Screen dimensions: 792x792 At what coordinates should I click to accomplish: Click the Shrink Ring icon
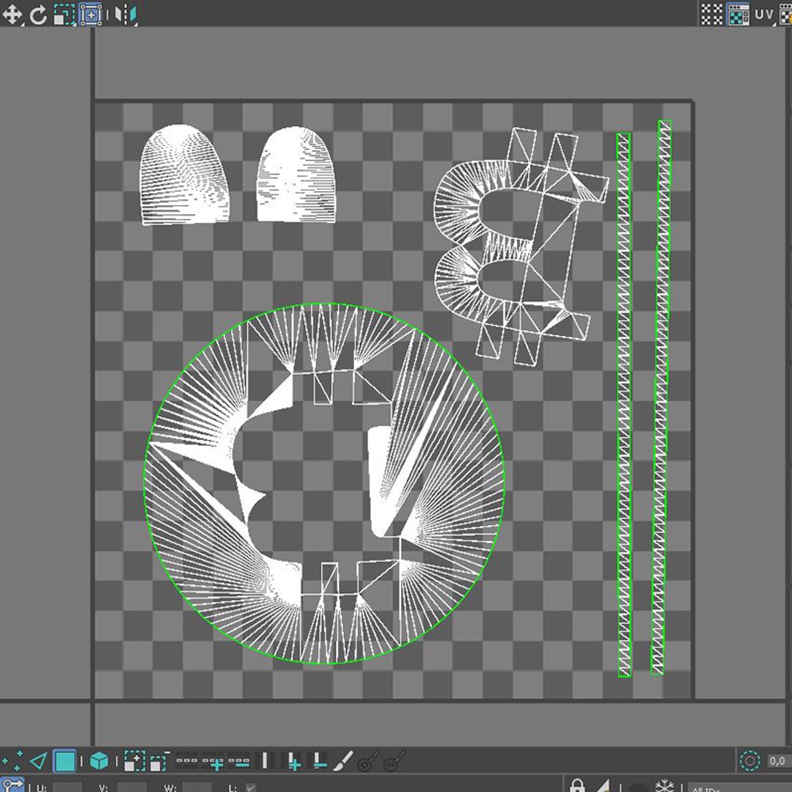[x=319, y=761]
